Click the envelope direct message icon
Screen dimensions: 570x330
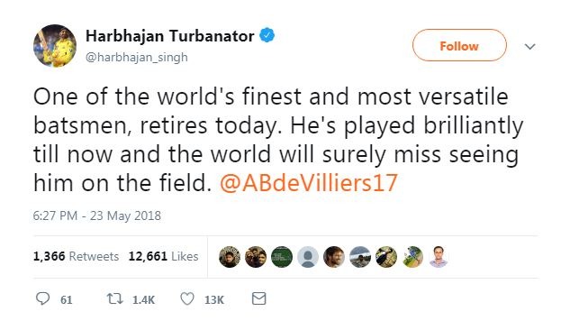click(x=258, y=298)
